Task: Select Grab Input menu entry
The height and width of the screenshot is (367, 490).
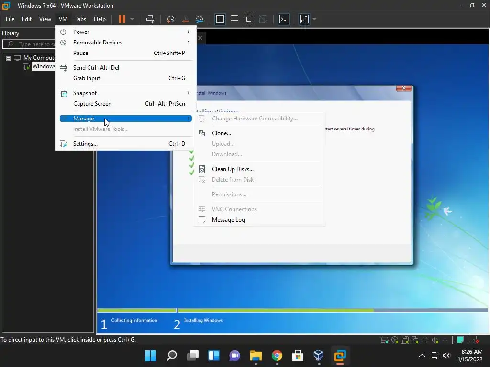Action: coord(126,78)
